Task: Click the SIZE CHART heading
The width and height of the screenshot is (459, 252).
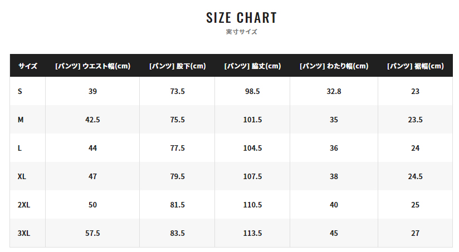Action: [241, 18]
